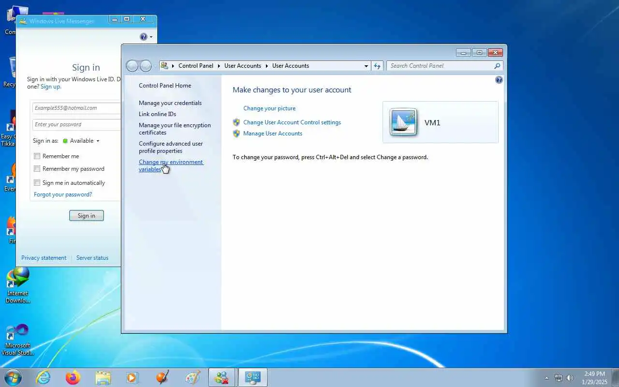Open Configure advanced user profile properties

tap(171, 147)
